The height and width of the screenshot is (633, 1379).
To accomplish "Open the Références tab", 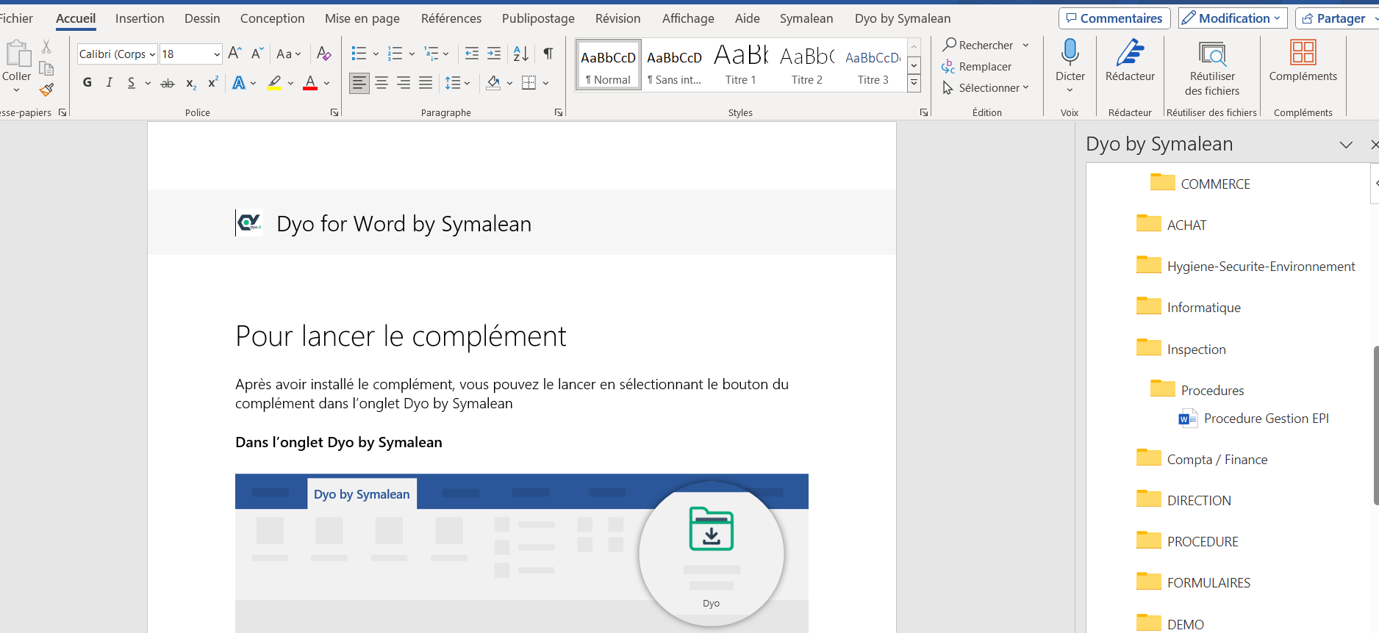I will [x=451, y=18].
